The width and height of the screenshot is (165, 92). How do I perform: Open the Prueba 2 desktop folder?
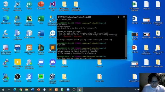tap(100, 63)
